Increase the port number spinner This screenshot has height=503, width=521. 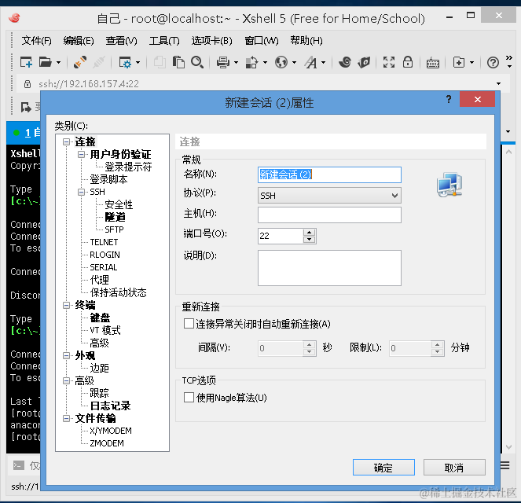coord(310,232)
